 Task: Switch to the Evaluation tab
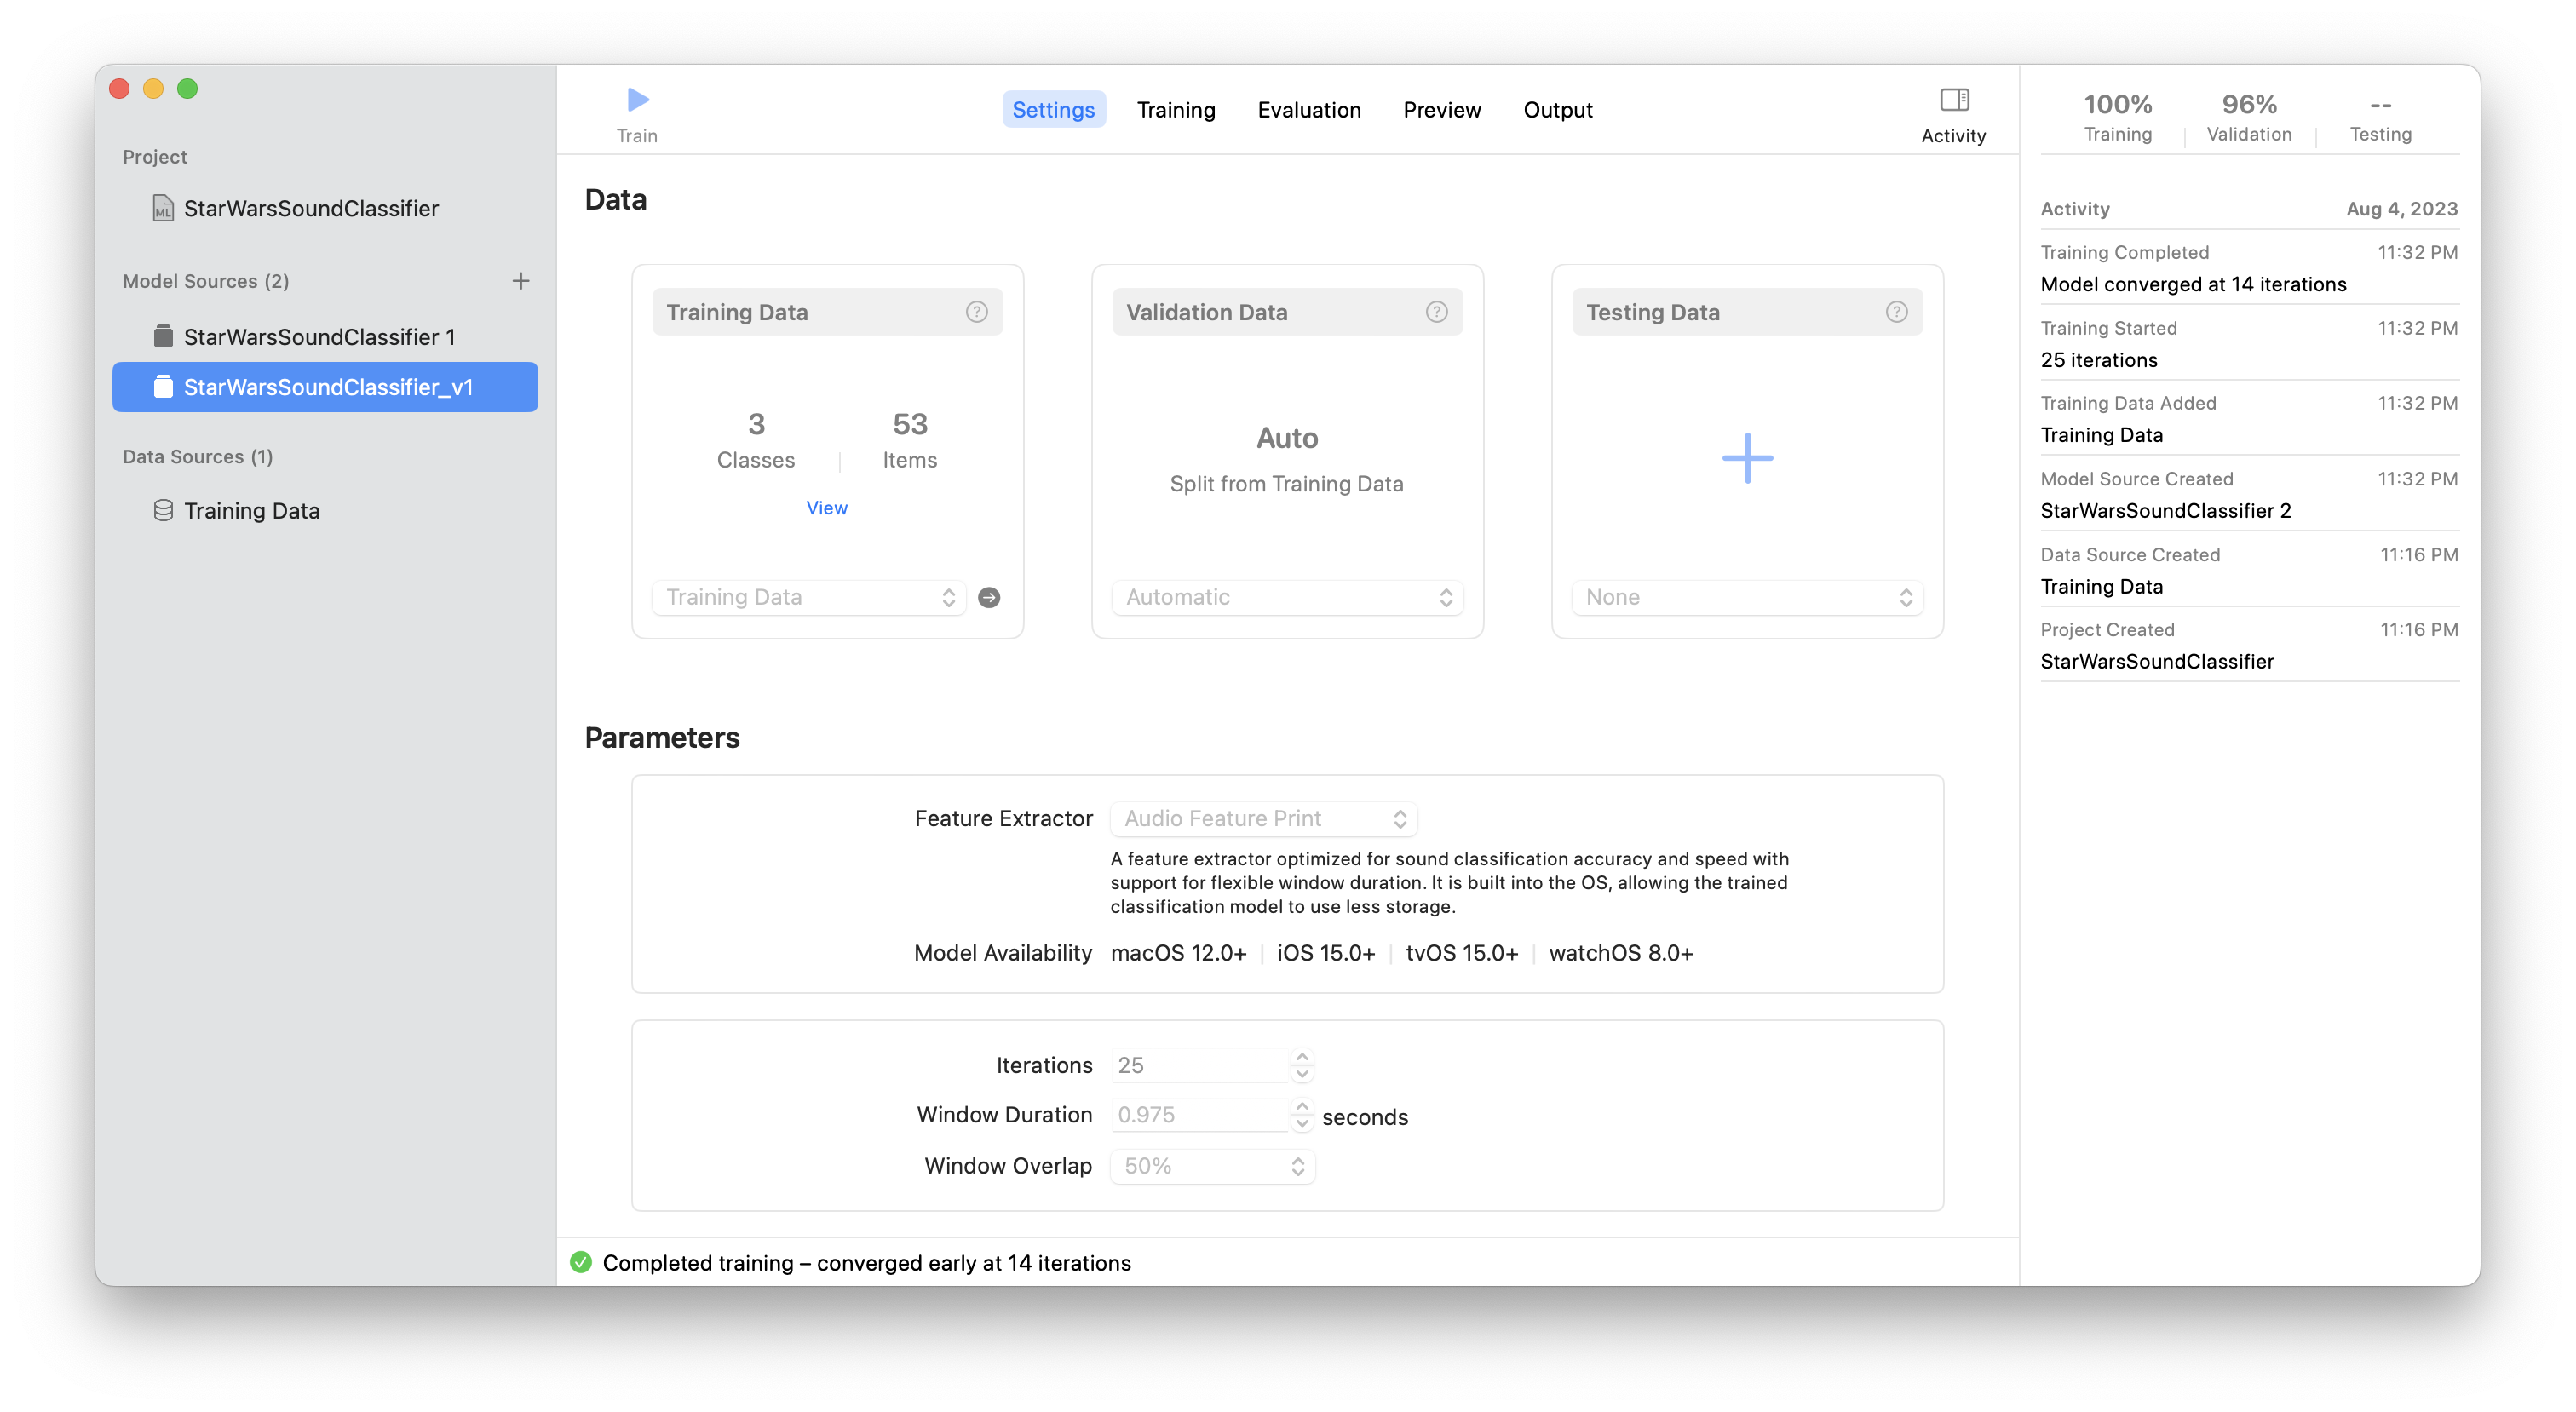[x=1309, y=110]
